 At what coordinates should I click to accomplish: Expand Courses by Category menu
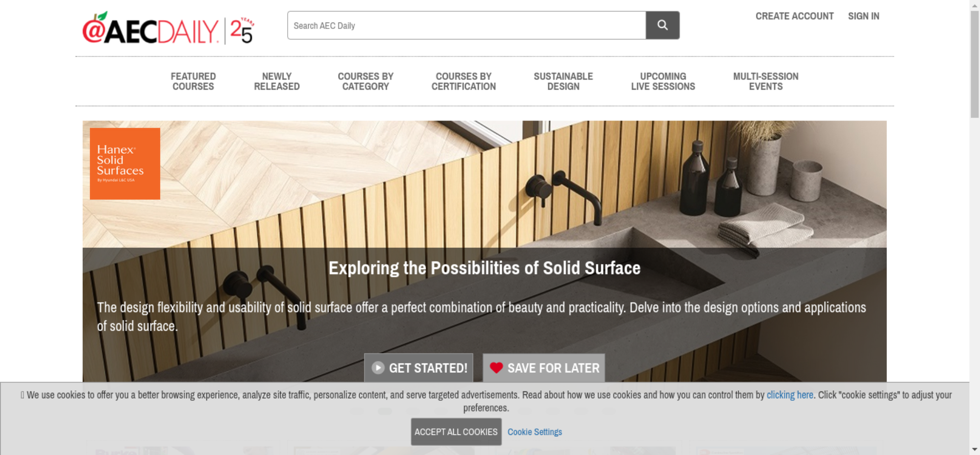tap(366, 81)
